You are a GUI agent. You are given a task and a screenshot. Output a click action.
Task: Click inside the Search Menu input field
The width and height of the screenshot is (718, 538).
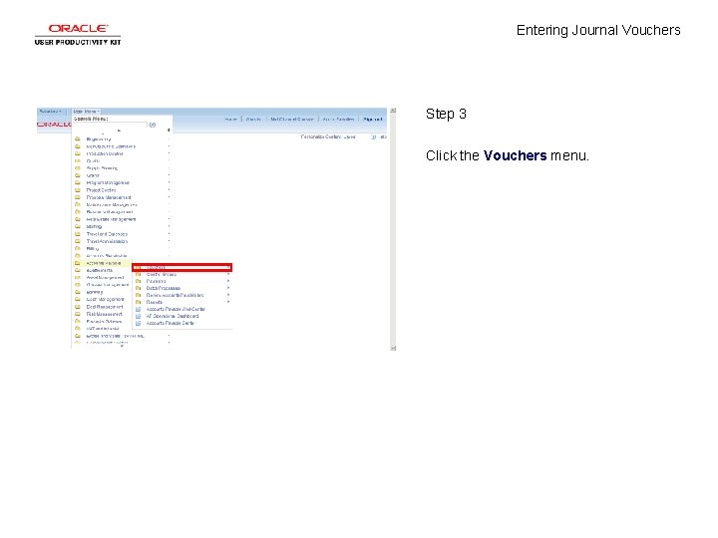pyautogui.click(x=110, y=125)
